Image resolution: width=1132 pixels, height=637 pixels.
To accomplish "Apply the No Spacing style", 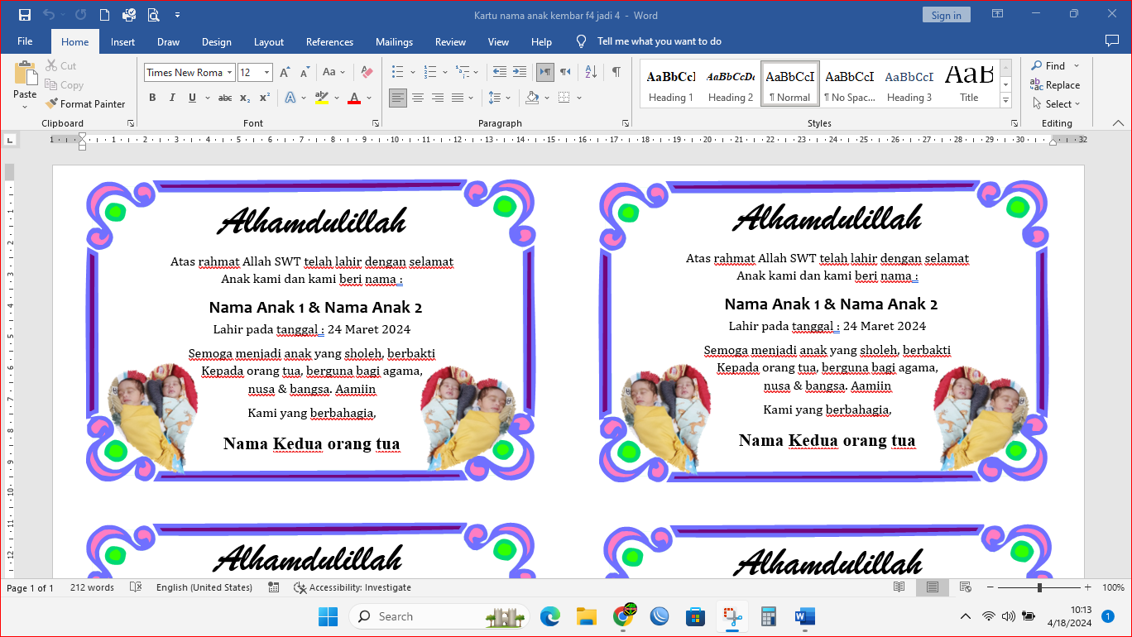I will tap(850, 84).
